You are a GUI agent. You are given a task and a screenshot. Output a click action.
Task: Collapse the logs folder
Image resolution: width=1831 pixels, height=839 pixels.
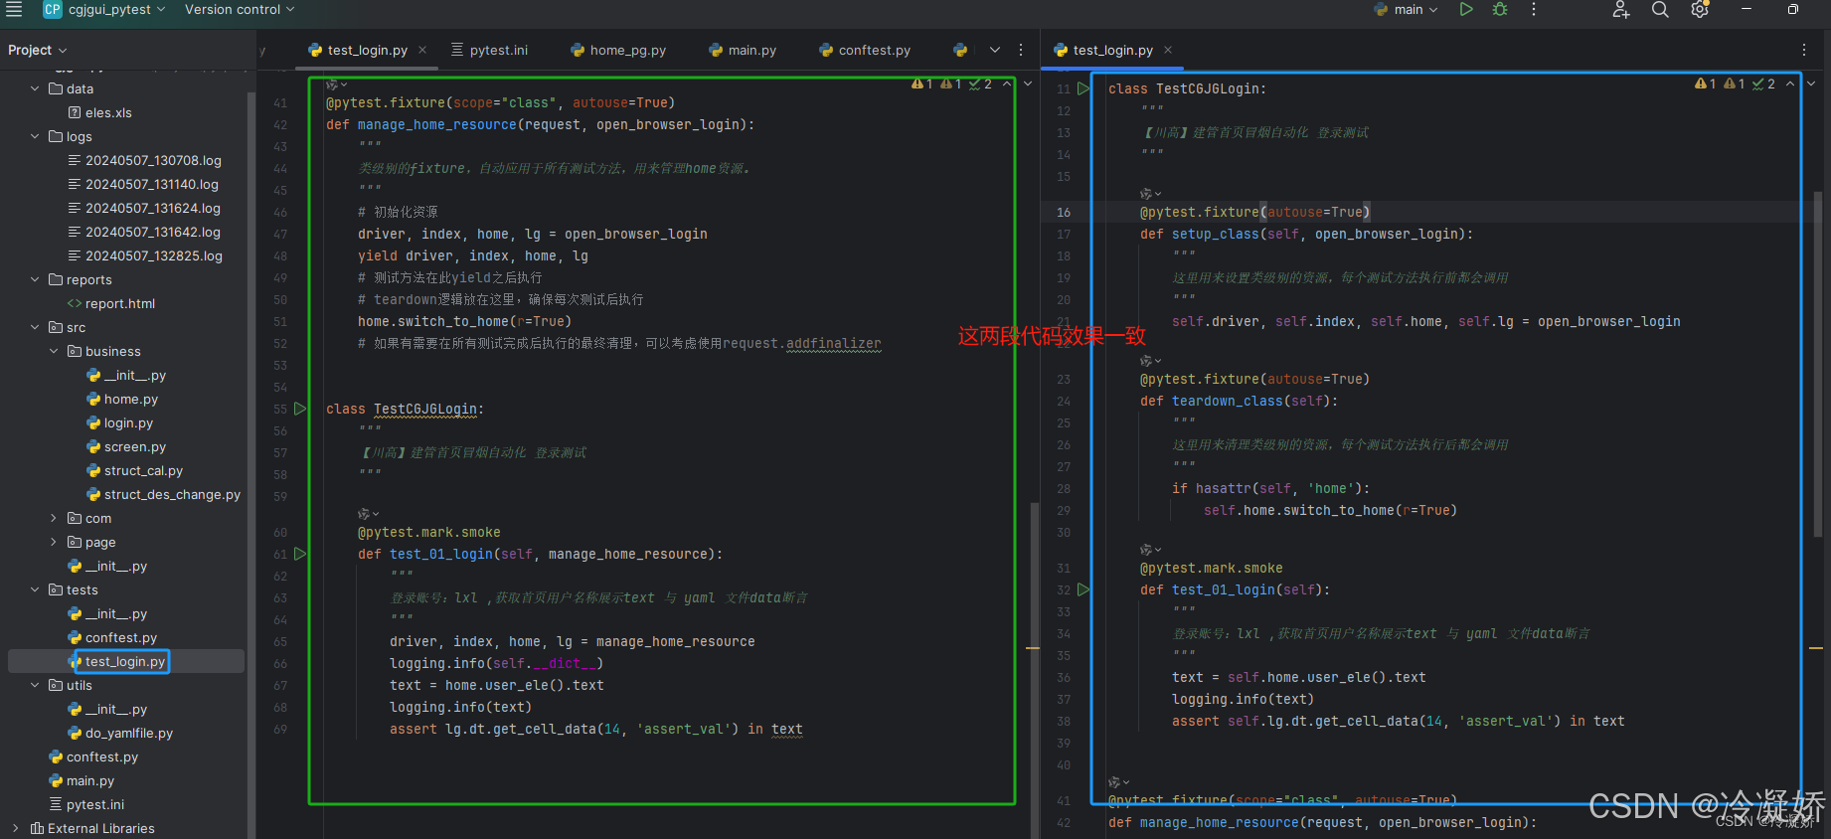pyautogui.click(x=35, y=136)
